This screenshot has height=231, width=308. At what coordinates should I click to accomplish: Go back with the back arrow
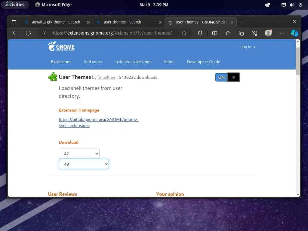(15, 33)
